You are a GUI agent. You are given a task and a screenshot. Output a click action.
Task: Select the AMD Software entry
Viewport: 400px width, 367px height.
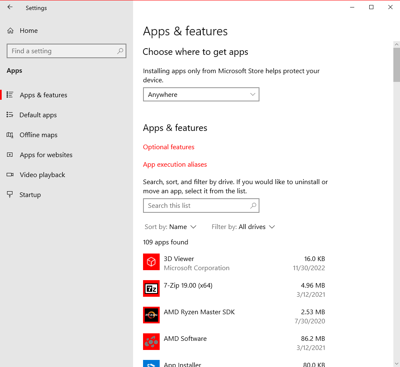(x=234, y=342)
